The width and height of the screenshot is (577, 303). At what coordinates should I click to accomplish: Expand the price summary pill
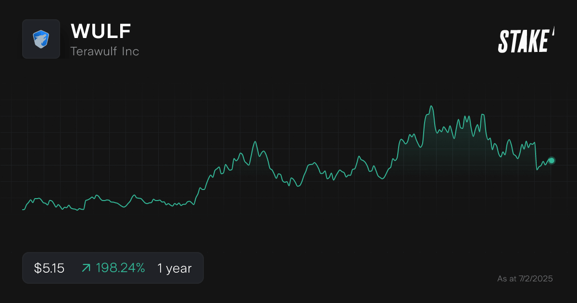click(x=113, y=268)
